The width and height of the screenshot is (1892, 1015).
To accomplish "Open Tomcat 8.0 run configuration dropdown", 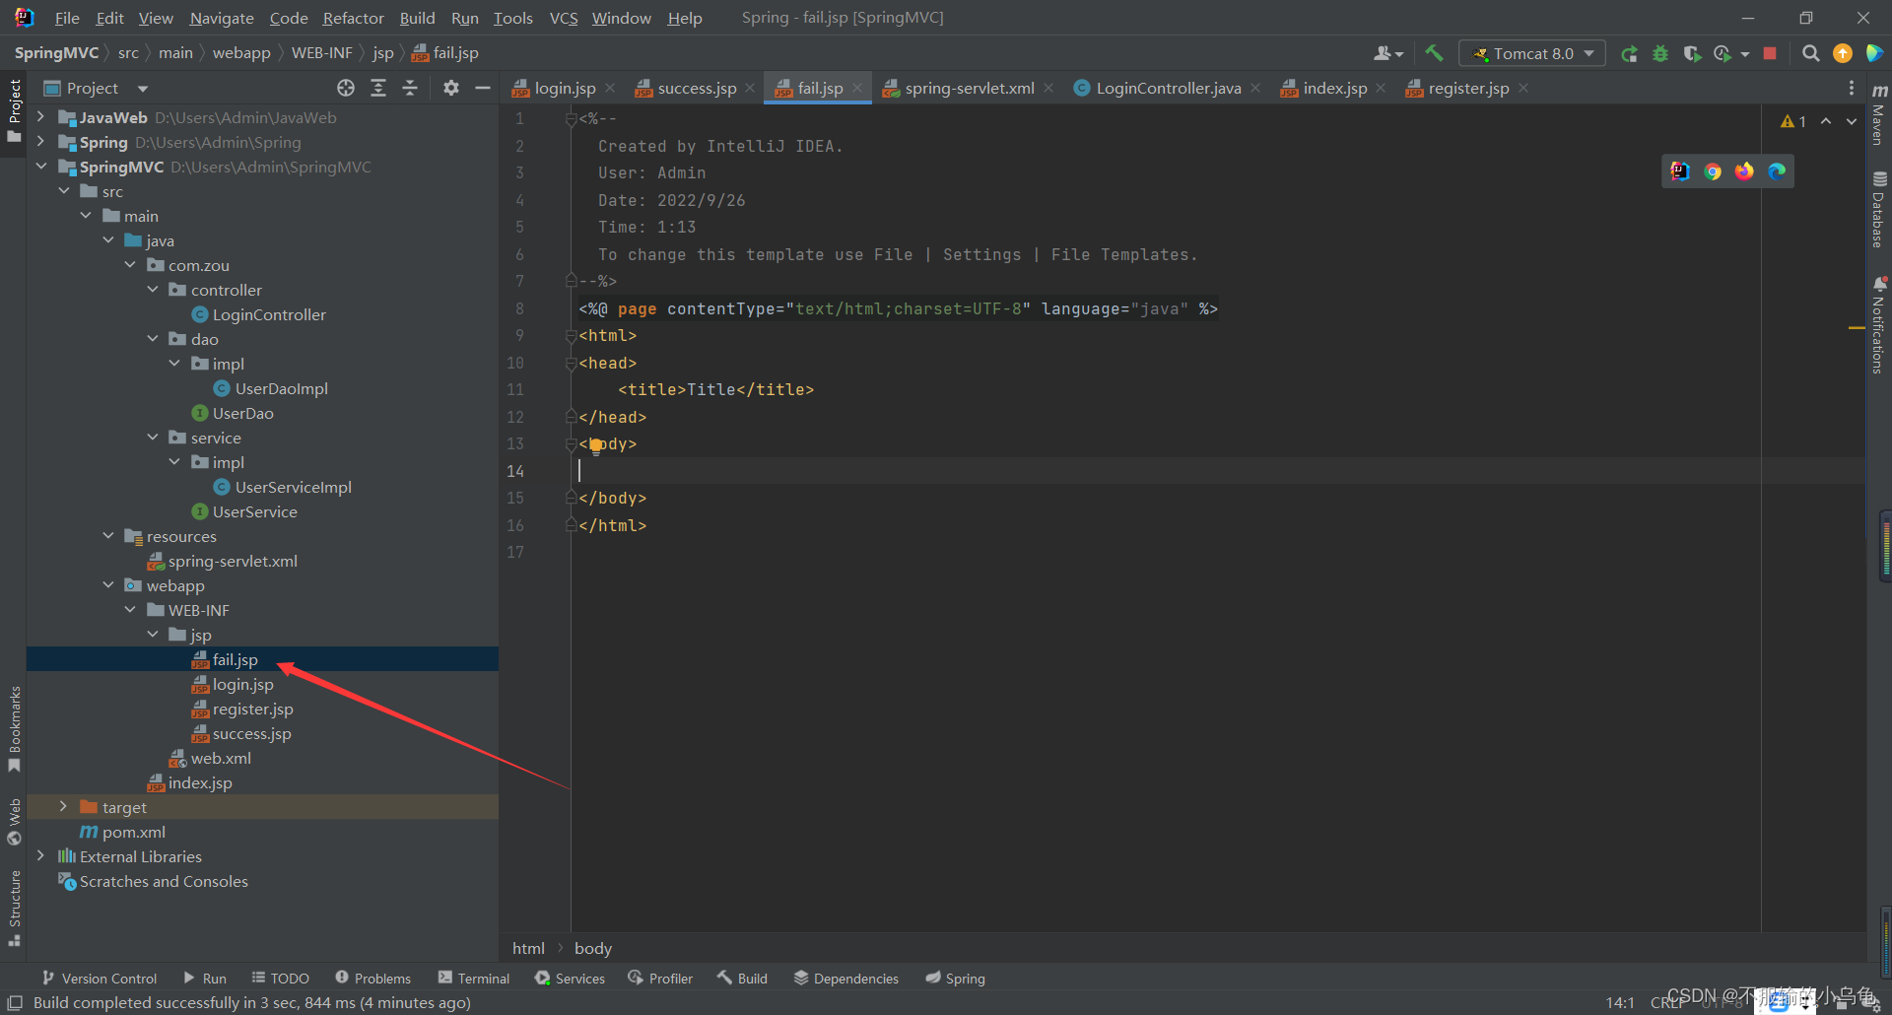I will 1532,53.
